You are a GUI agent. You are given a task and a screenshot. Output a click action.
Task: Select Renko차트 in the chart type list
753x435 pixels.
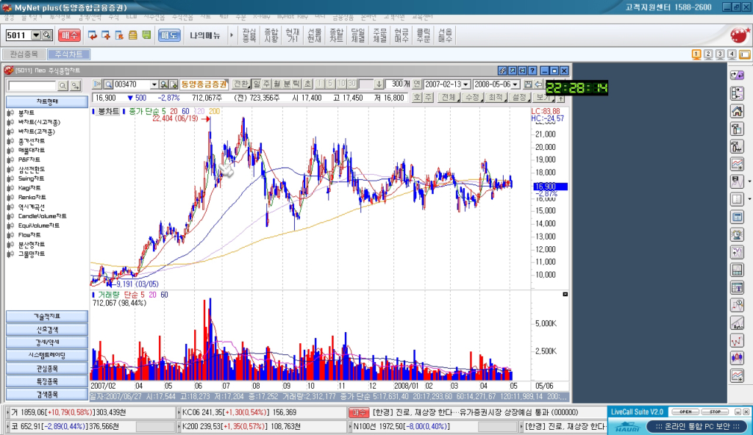(x=32, y=198)
